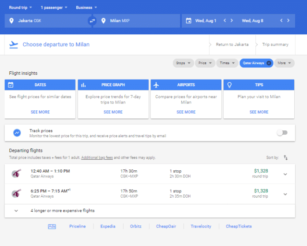Open the PRICE GRAPH insights card header
This screenshot has height=246, width=307.
113,85
